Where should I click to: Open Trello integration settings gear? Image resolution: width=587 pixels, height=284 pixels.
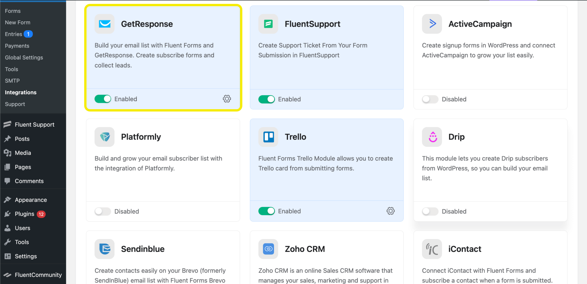390,211
